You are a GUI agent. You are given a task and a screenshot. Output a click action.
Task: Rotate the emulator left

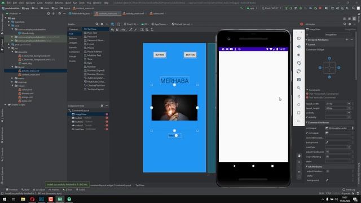[x=298, y=63]
